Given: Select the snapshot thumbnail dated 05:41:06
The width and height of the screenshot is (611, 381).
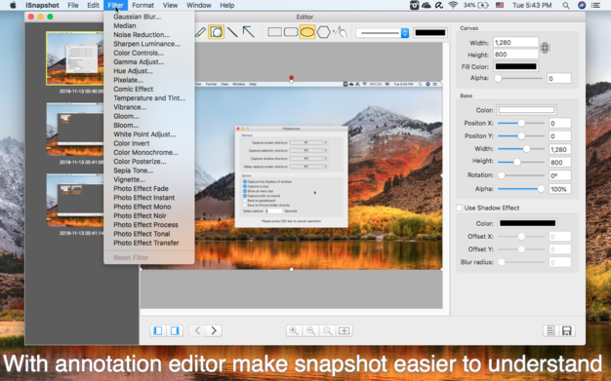Looking at the screenshot, I should (x=75, y=130).
